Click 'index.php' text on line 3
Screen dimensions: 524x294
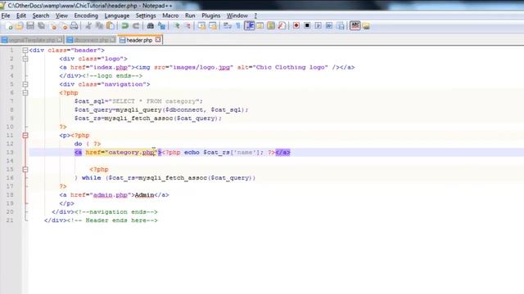(111, 67)
